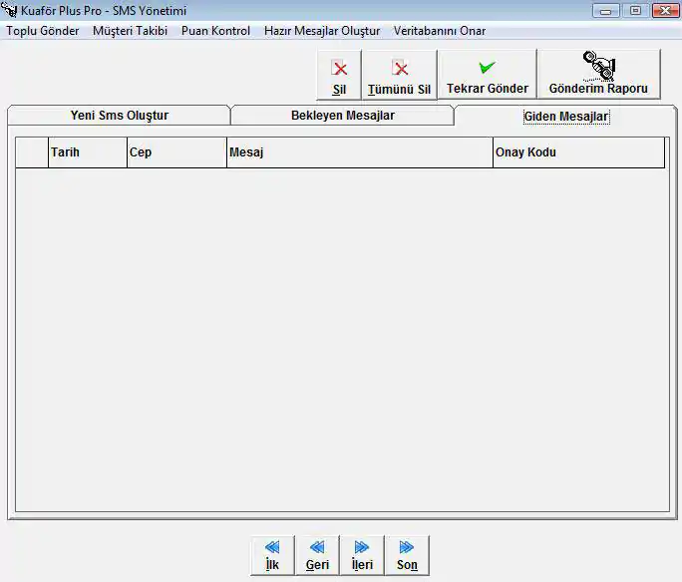Click the Cep column header
The height and width of the screenshot is (582, 682).
click(x=176, y=152)
